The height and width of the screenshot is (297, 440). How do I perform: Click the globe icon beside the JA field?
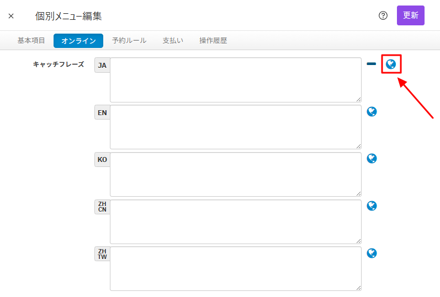click(391, 64)
